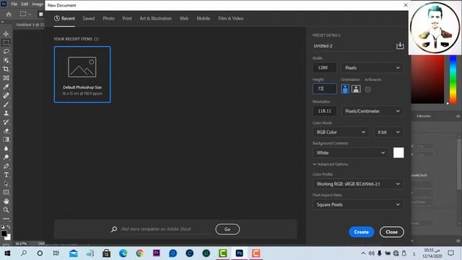Image resolution: width=462 pixels, height=260 pixels.
Task: Select the Path Selection tool
Action: pyautogui.click(x=6, y=183)
